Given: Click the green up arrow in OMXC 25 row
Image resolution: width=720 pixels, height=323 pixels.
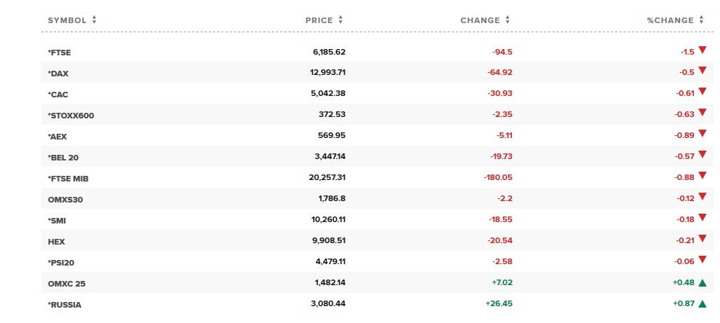Looking at the screenshot, I should [x=702, y=283].
